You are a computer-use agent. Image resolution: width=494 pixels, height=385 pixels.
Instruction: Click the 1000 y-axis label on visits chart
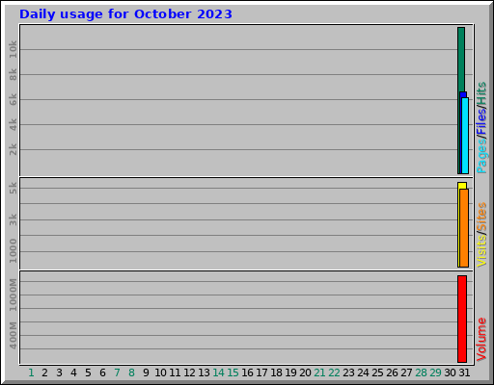pyautogui.click(x=13, y=251)
